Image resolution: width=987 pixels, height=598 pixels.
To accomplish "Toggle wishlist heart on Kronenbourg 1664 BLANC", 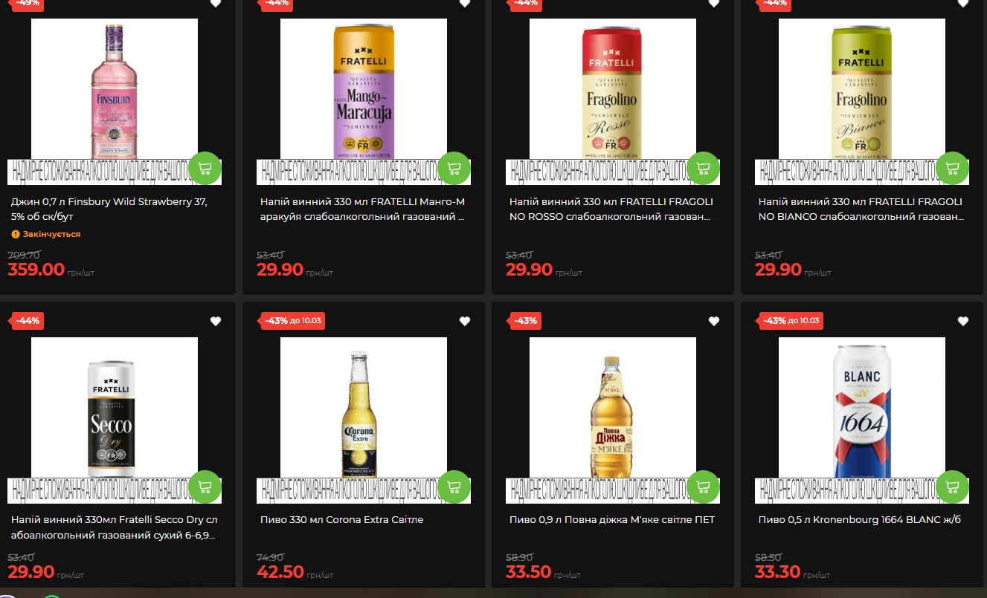I will click(963, 321).
